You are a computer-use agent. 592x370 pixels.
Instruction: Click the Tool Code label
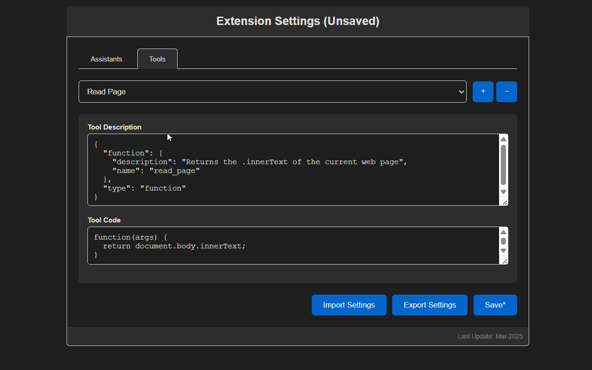tap(104, 220)
